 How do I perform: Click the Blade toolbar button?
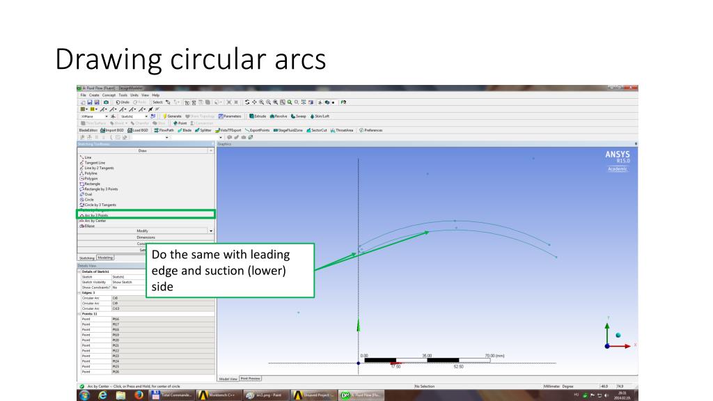(185, 130)
